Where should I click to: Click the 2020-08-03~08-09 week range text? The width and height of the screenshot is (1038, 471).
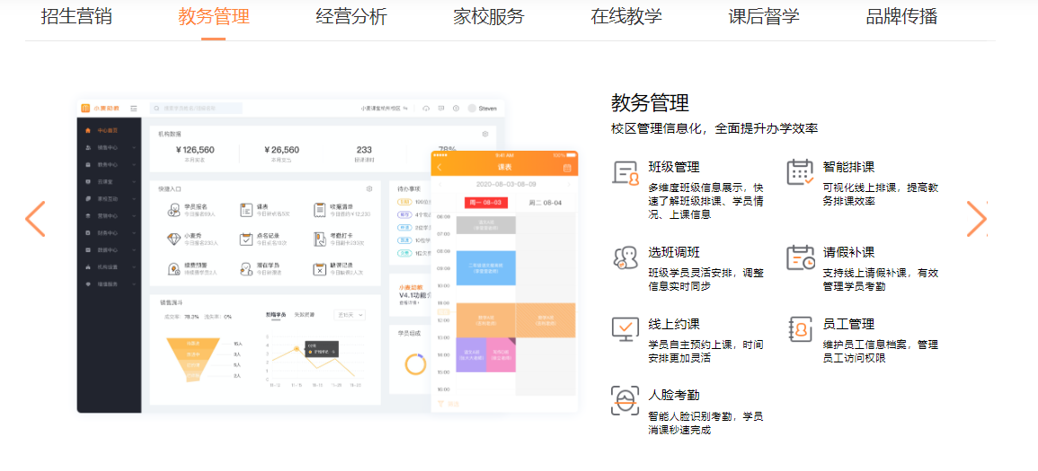click(x=506, y=184)
